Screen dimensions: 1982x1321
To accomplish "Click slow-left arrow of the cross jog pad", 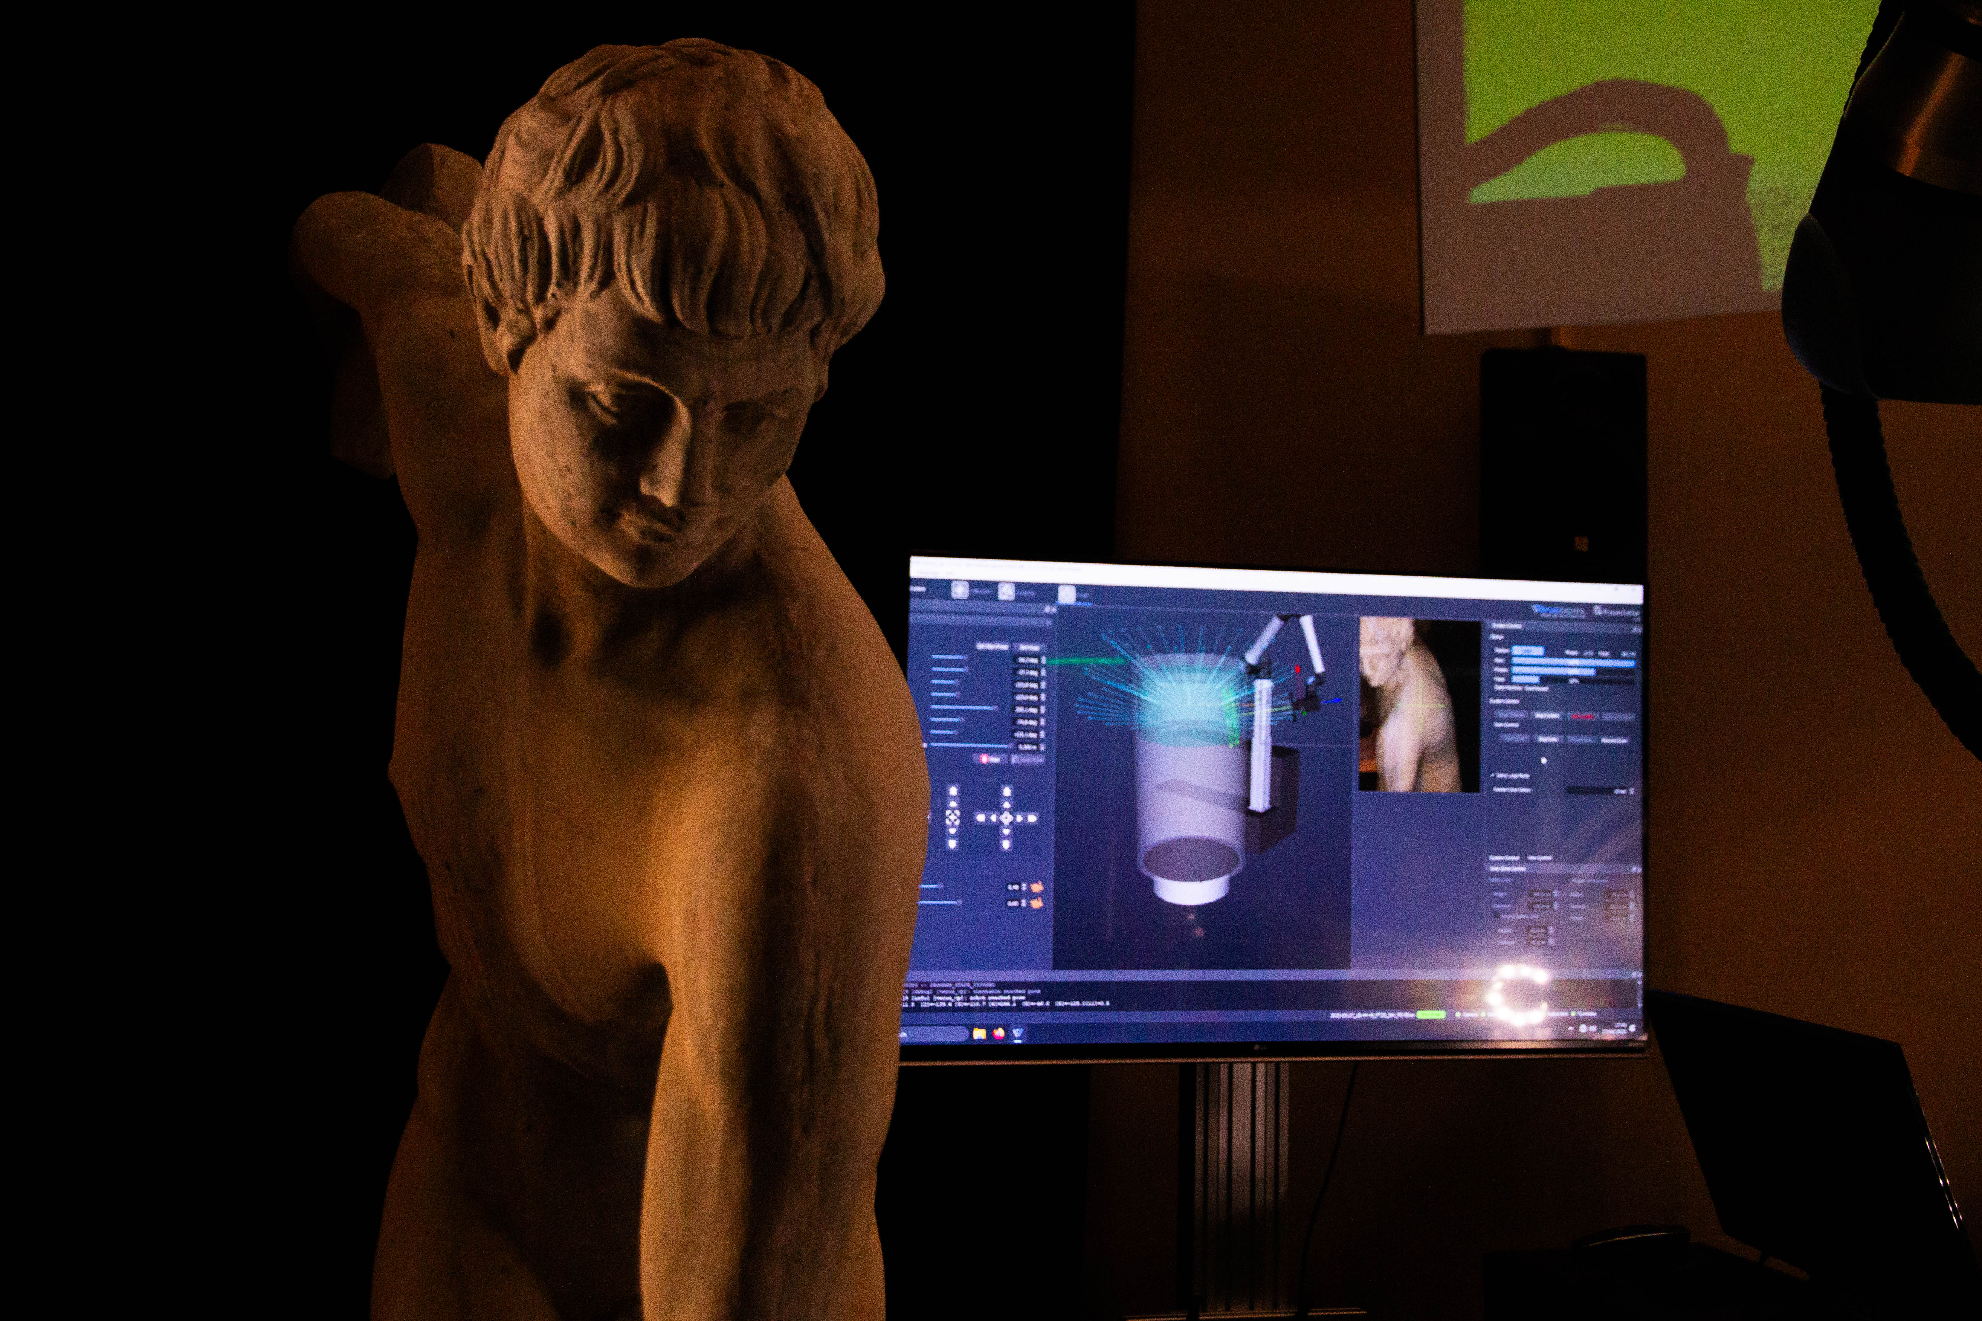I will point(994,818).
